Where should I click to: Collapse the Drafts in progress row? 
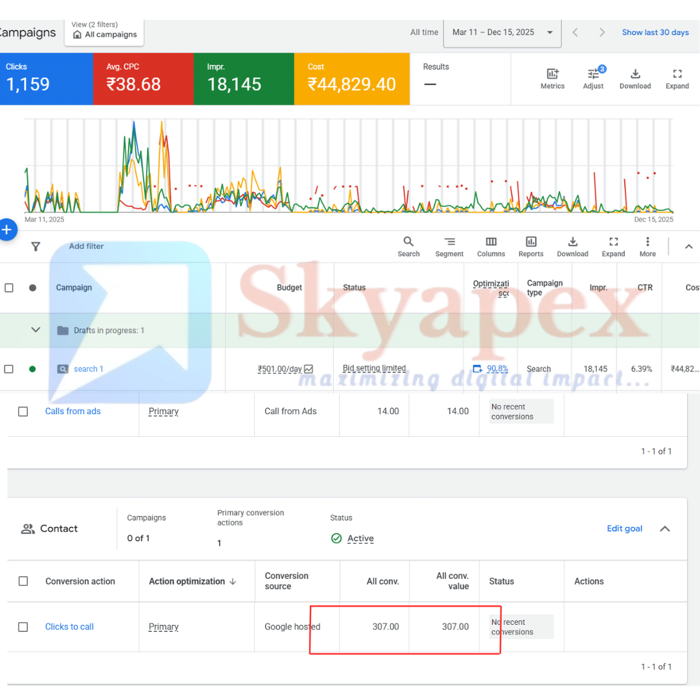[x=36, y=330]
